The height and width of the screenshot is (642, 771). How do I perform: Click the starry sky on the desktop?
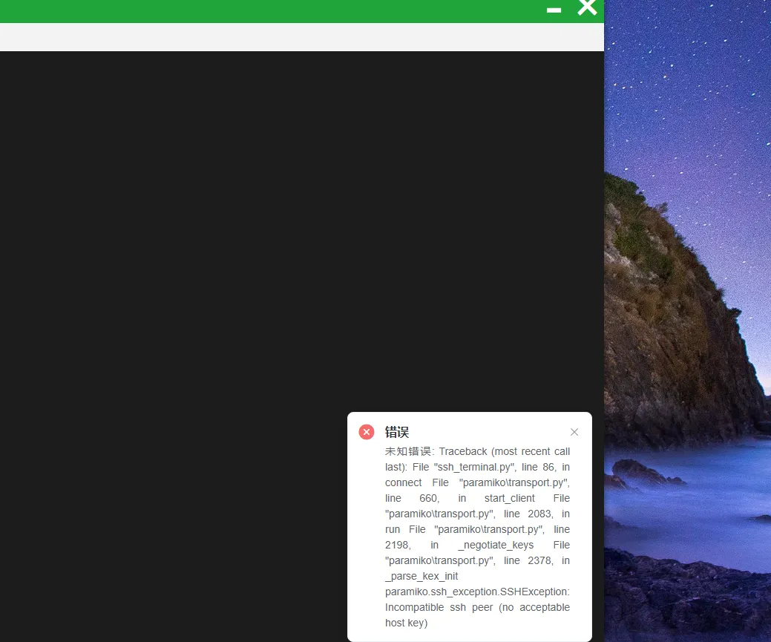coord(690,89)
